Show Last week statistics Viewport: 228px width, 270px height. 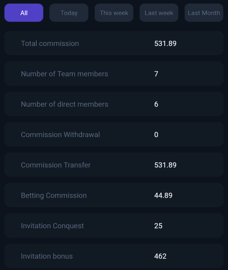point(159,13)
